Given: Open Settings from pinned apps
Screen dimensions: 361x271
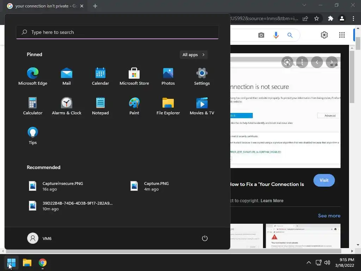Looking at the screenshot, I should (x=202, y=77).
